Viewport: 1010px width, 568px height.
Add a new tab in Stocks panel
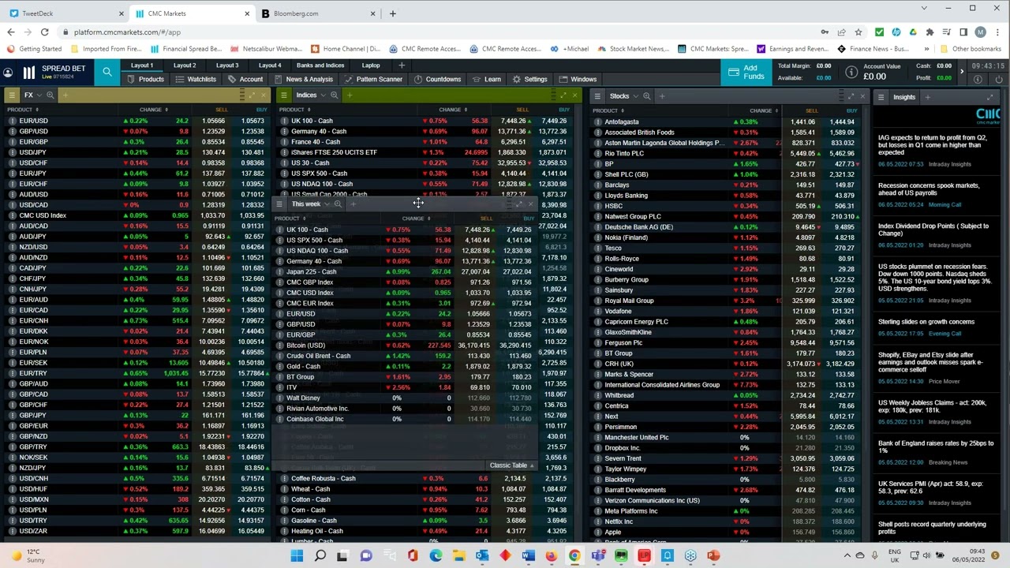point(662,96)
